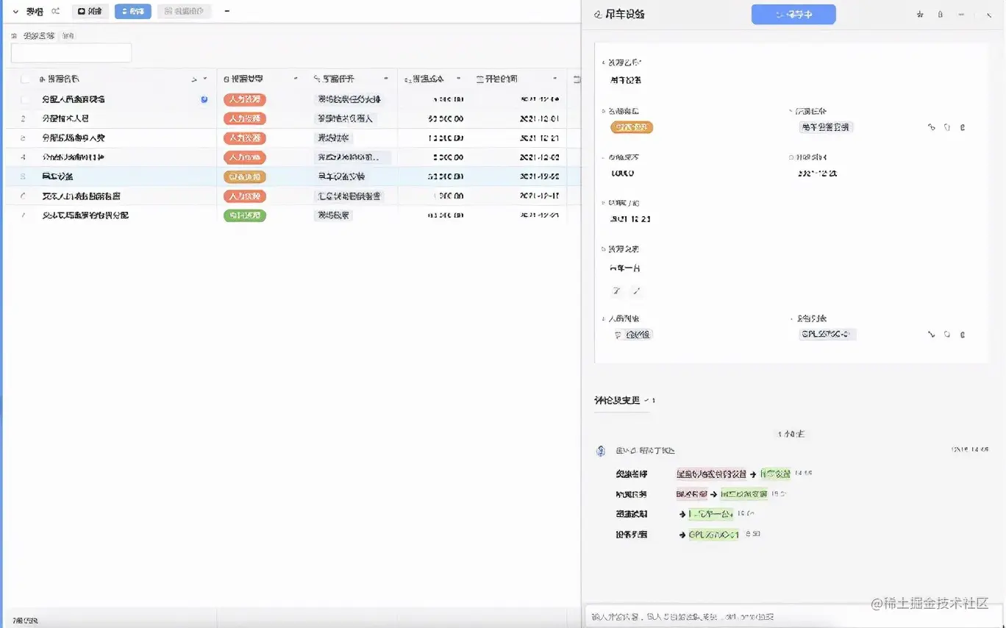Tick the checkbox on the first table row

[x=26, y=99]
